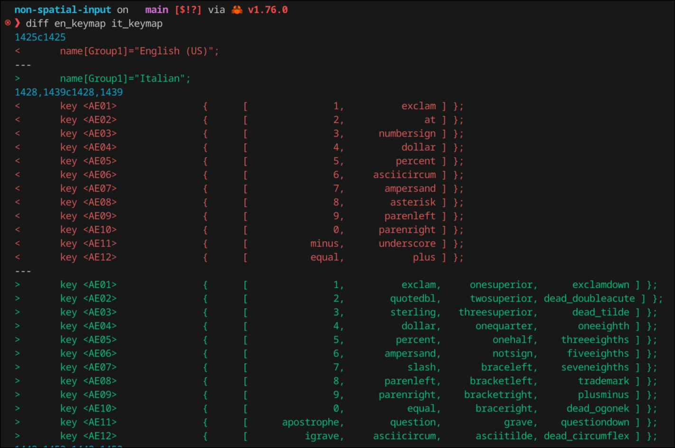The image size is (675, 448).
Task: Click dead_doubleacute in the added AE02 line
Action: pos(589,298)
